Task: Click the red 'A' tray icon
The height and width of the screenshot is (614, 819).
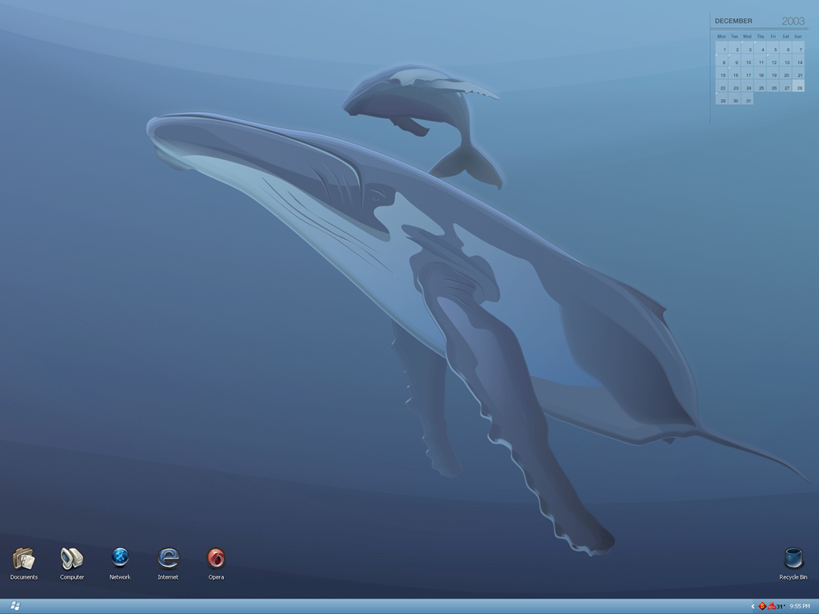Action: [771, 606]
